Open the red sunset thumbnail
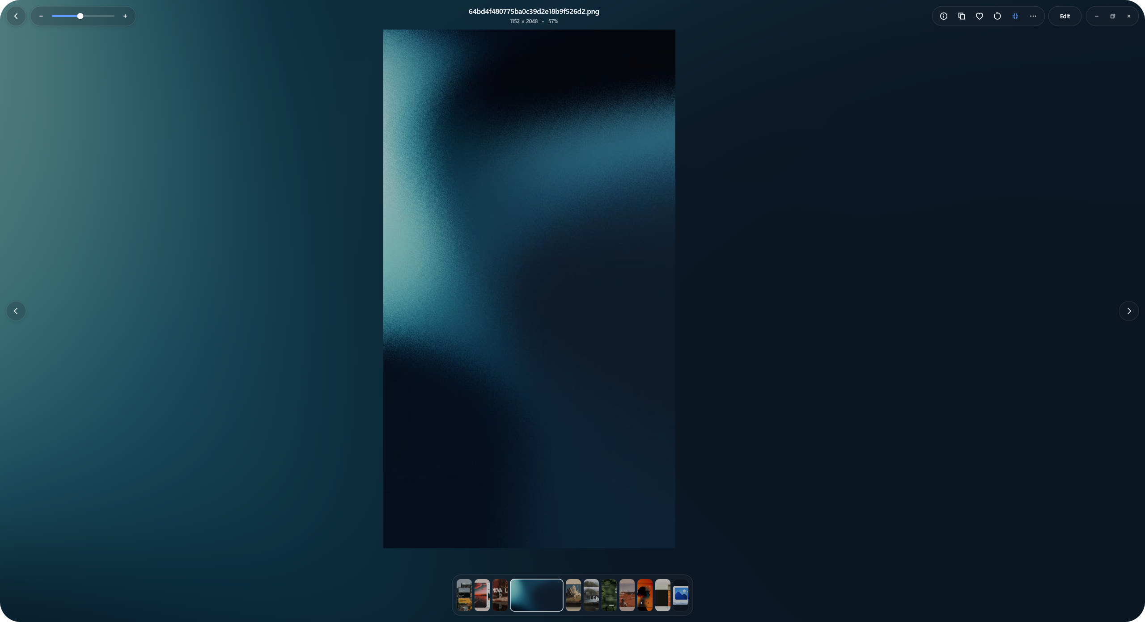Image resolution: width=1145 pixels, height=622 pixels. click(x=482, y=595)
